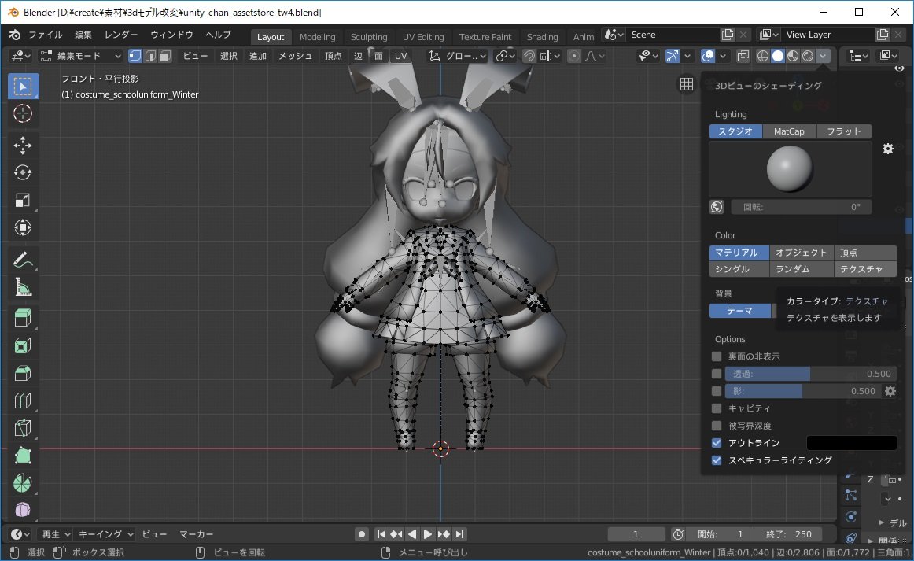This screenshot has width=914, height=561.
Task: Select the Extrude Region tool
Action: tap(23, 319)
